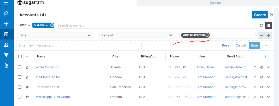The image size is (279, 106).
Task: Open Contacts person icon in sidebar
Action: [7, 45]
